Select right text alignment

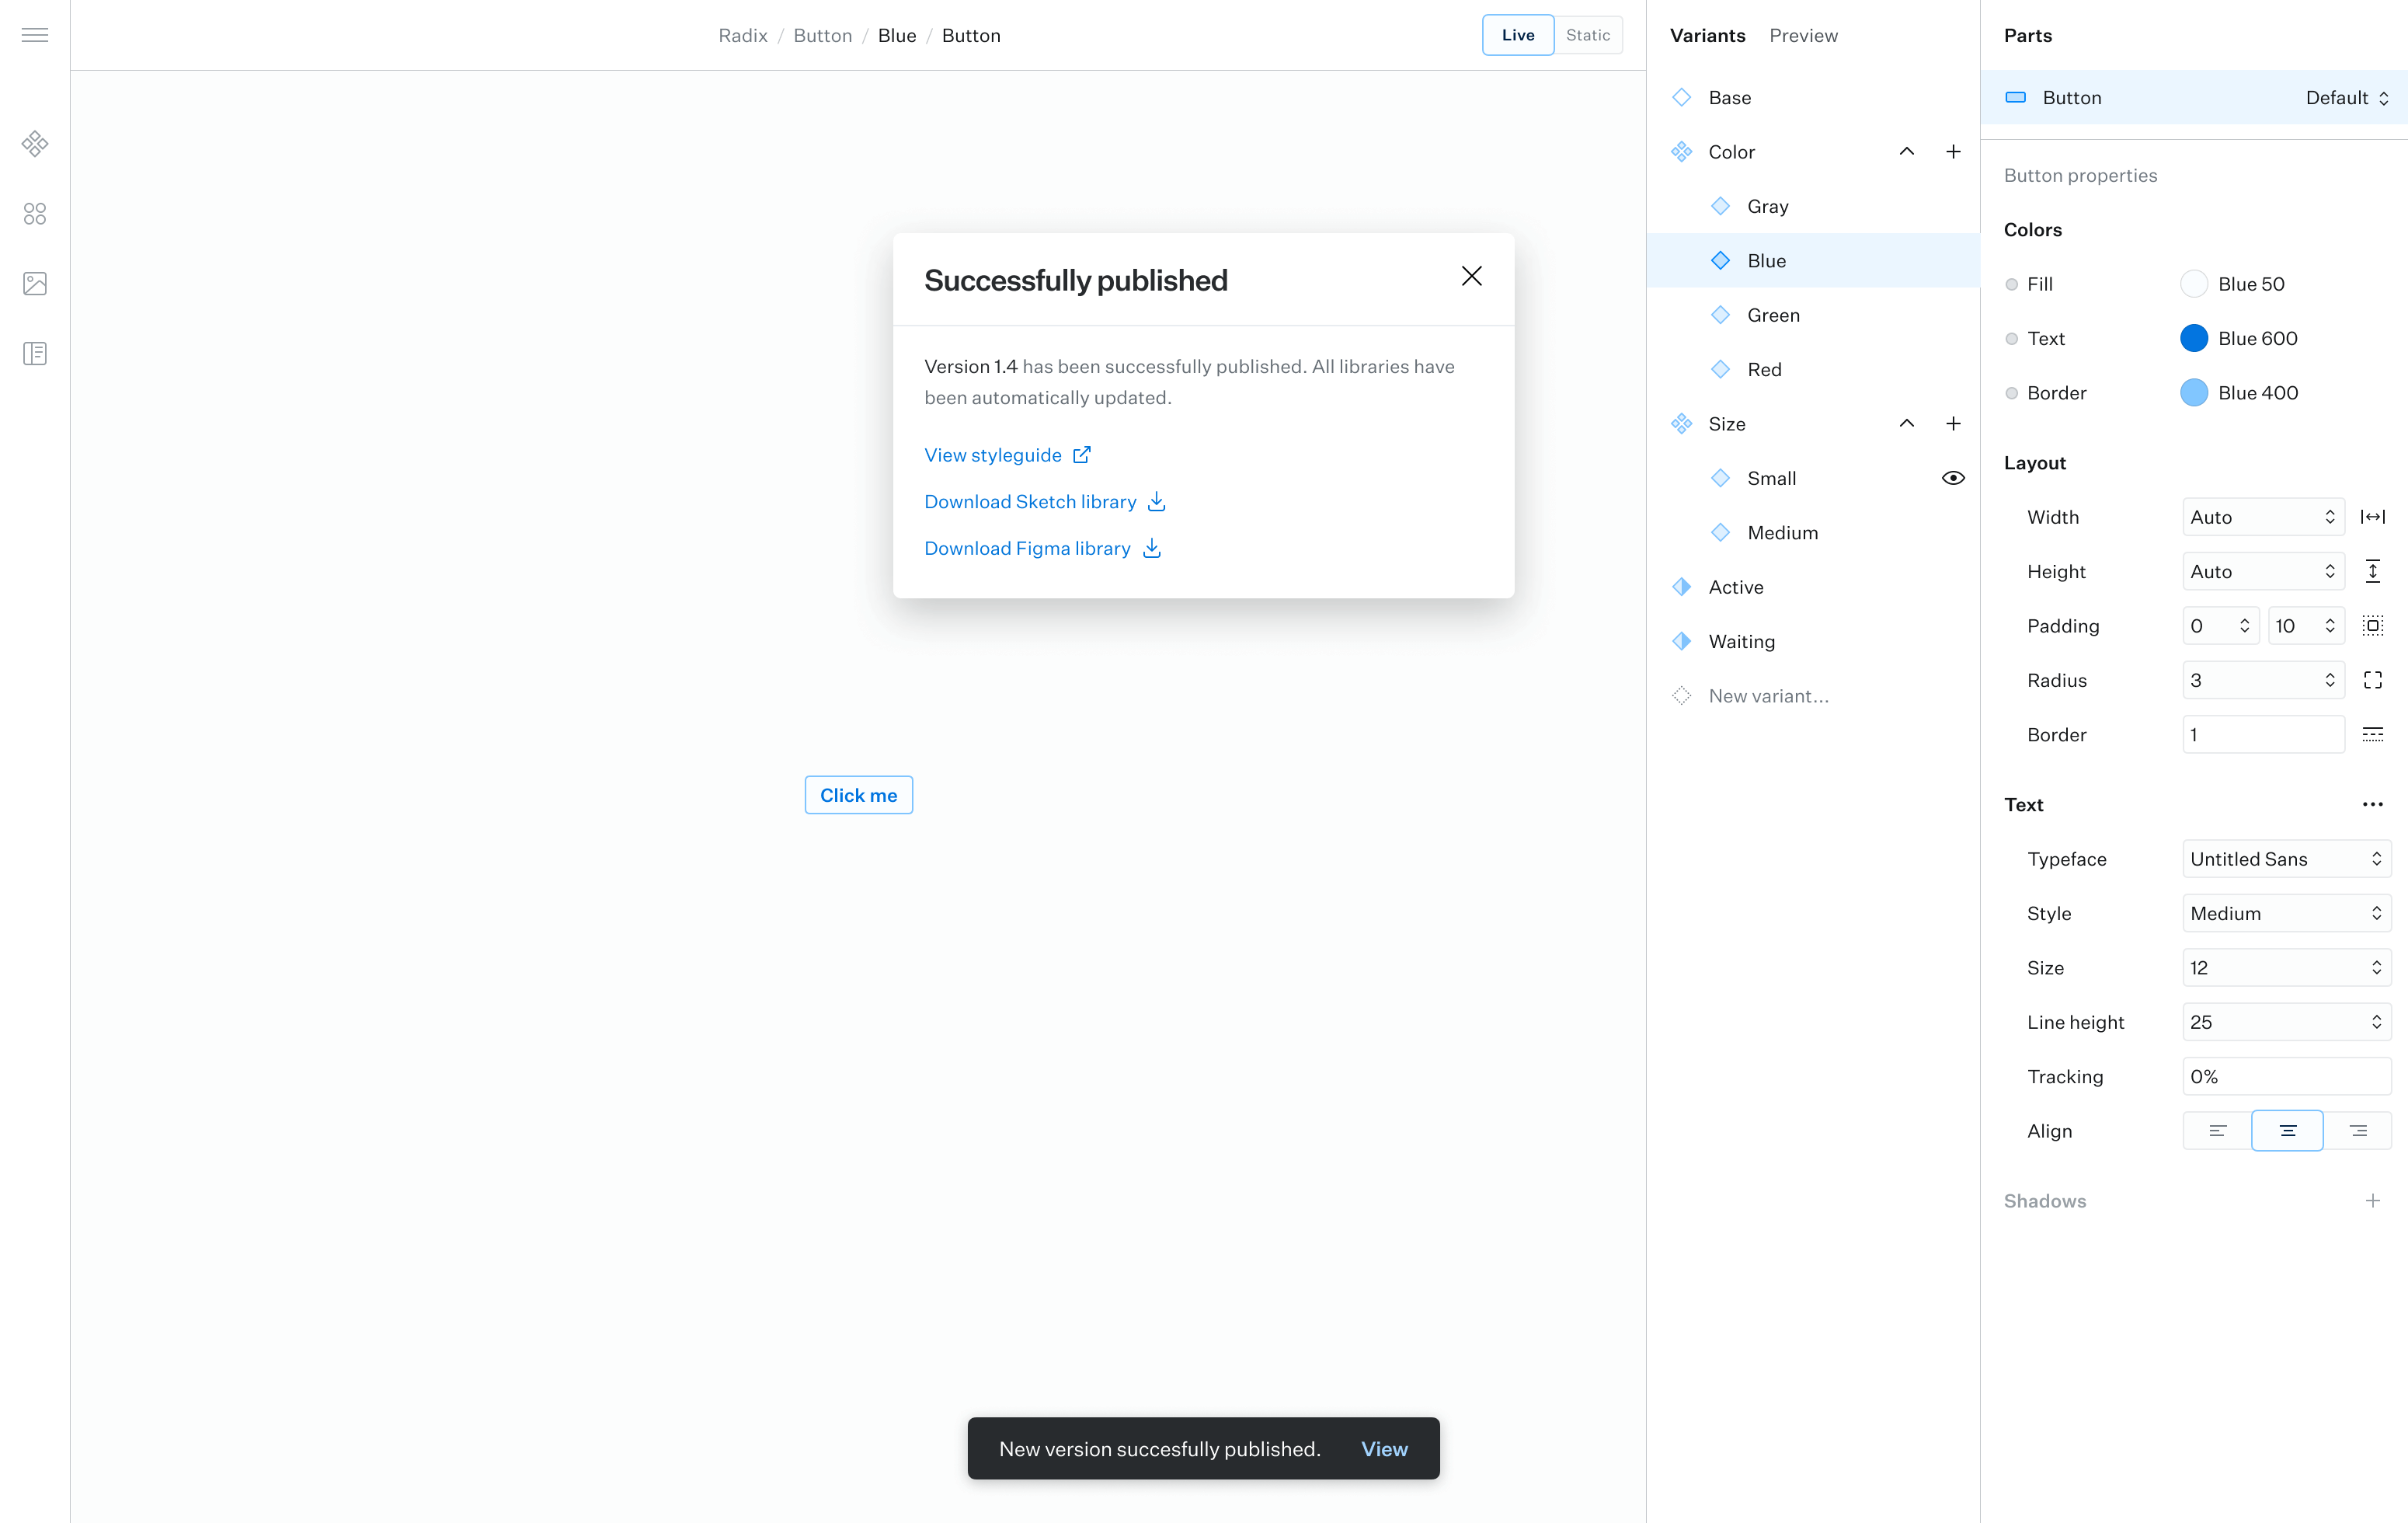coord(2357,1131)
